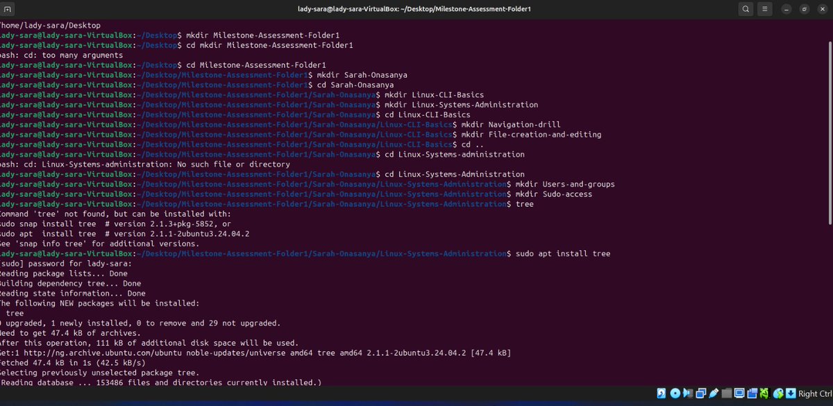Click the VirtualBox display settings icon
This screenshot has width=833, height=406.
739,394
